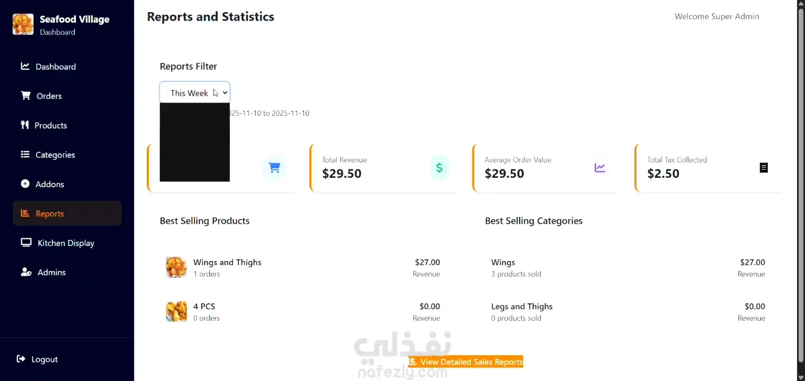This screenshot has height=381, width=805.
Task: Select the Reports sidebar item
Action: [50, 214]
